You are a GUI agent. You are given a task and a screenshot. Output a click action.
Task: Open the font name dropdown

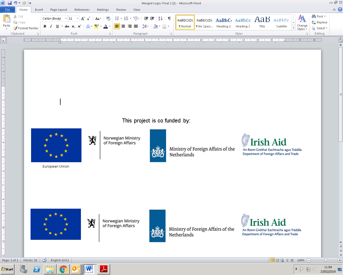[x=66, y=19]
